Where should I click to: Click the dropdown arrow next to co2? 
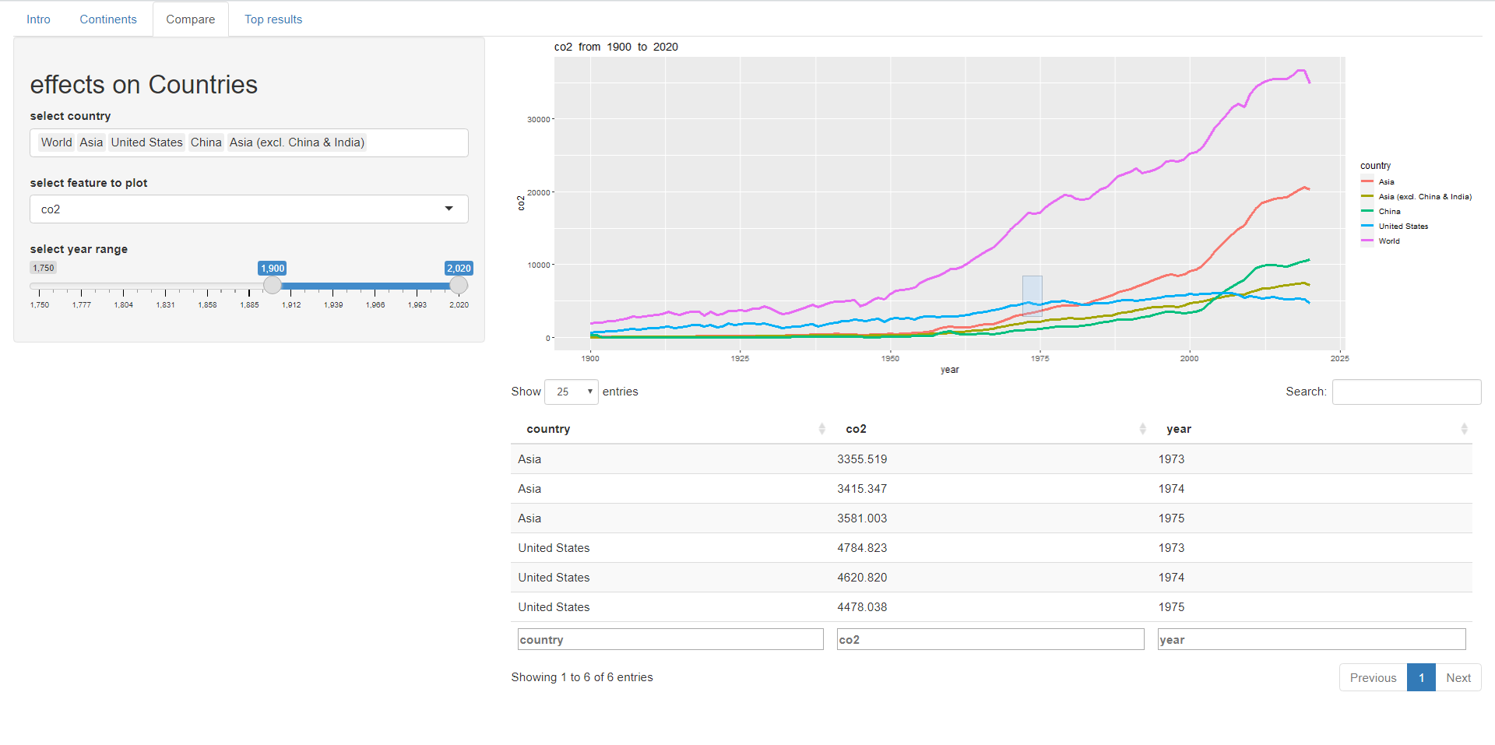tap(449, 209)
